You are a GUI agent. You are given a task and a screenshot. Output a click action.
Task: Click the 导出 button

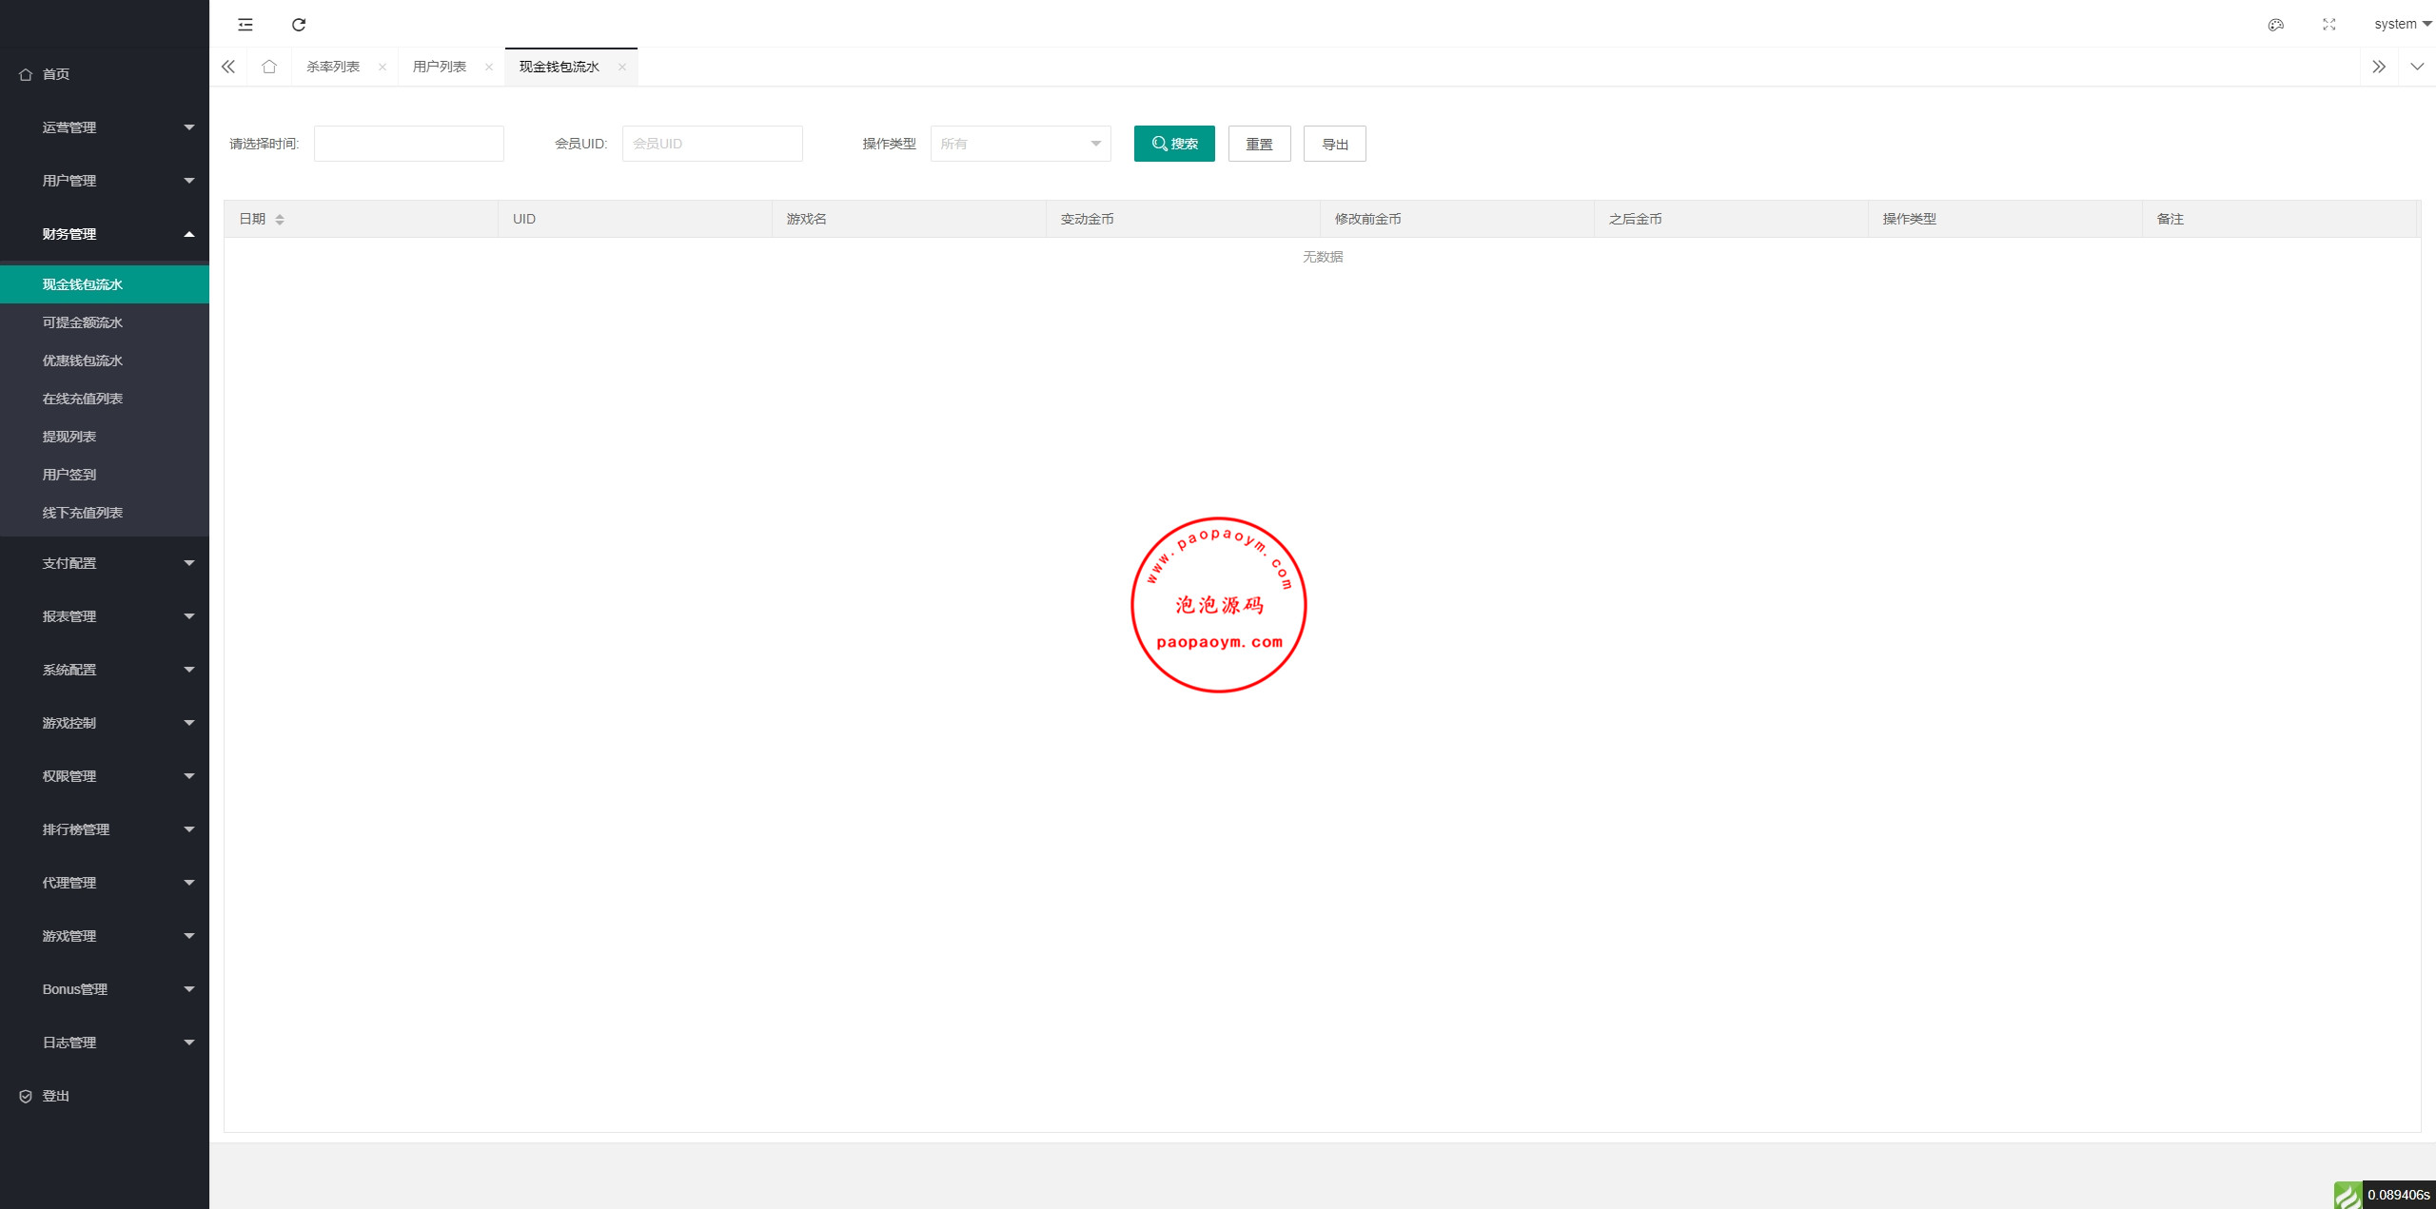(x=1335, y=144)
